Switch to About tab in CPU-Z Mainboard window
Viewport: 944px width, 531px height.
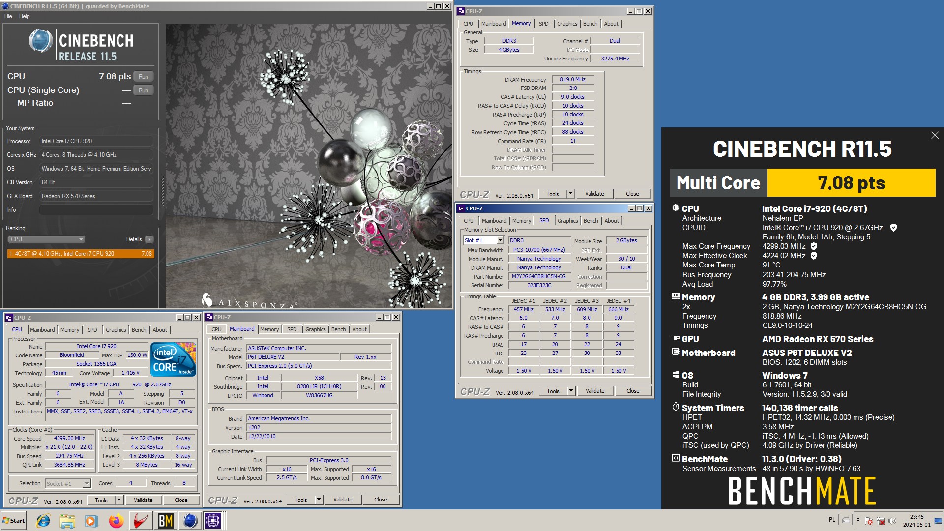pos(359,329)
